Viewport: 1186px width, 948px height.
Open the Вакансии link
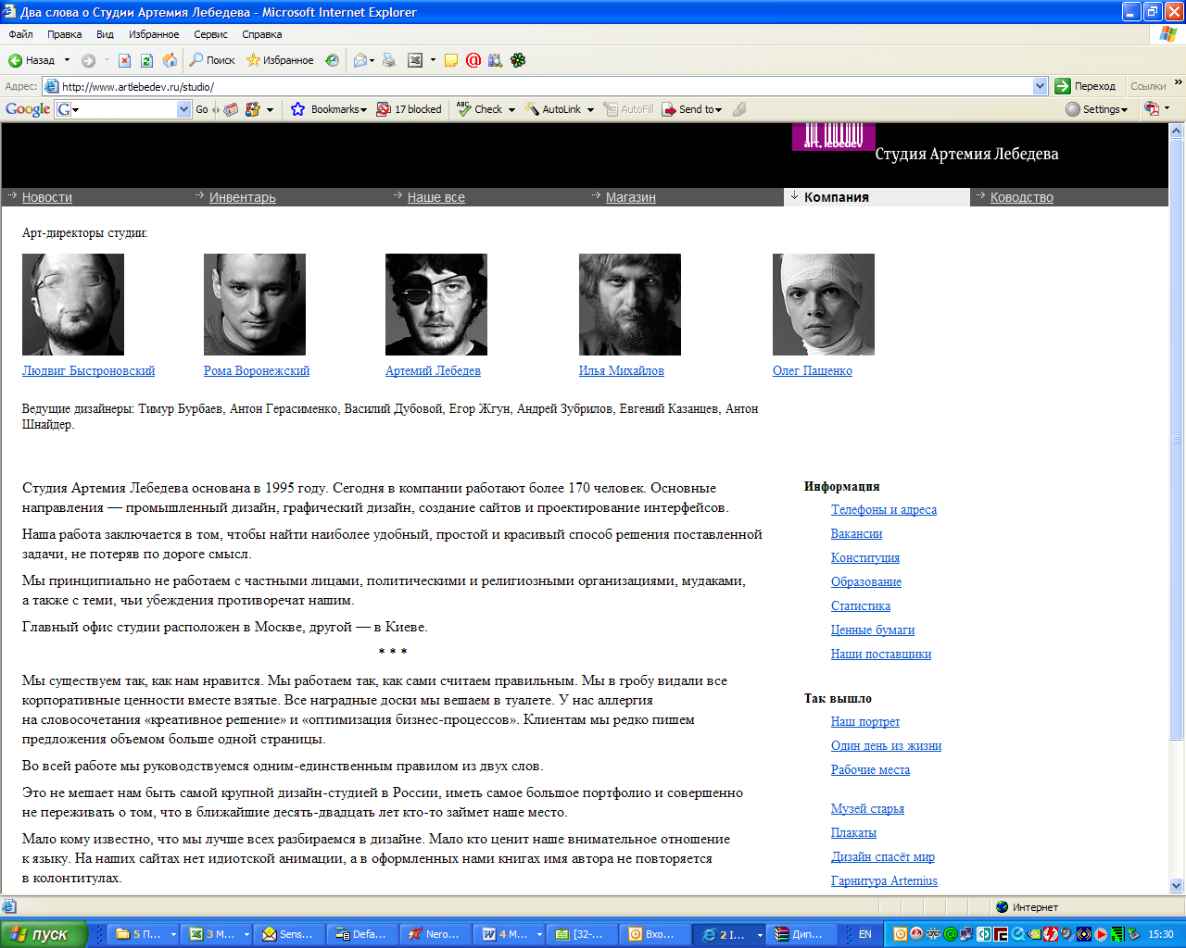tap(856, 534)
